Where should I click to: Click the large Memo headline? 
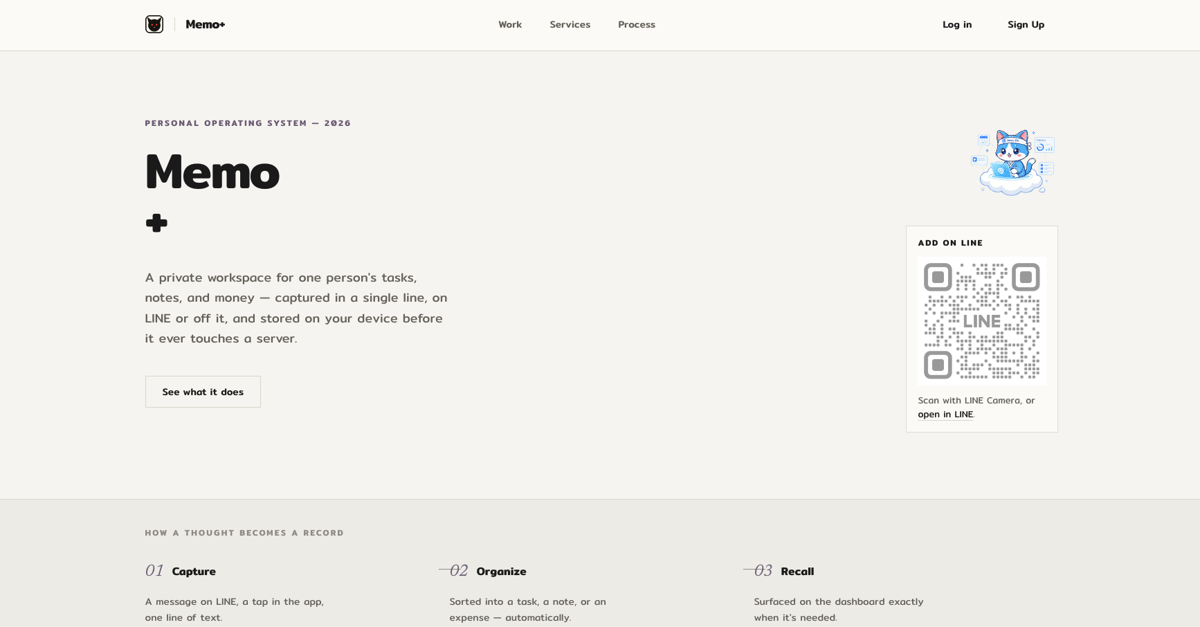pos(212,172)
